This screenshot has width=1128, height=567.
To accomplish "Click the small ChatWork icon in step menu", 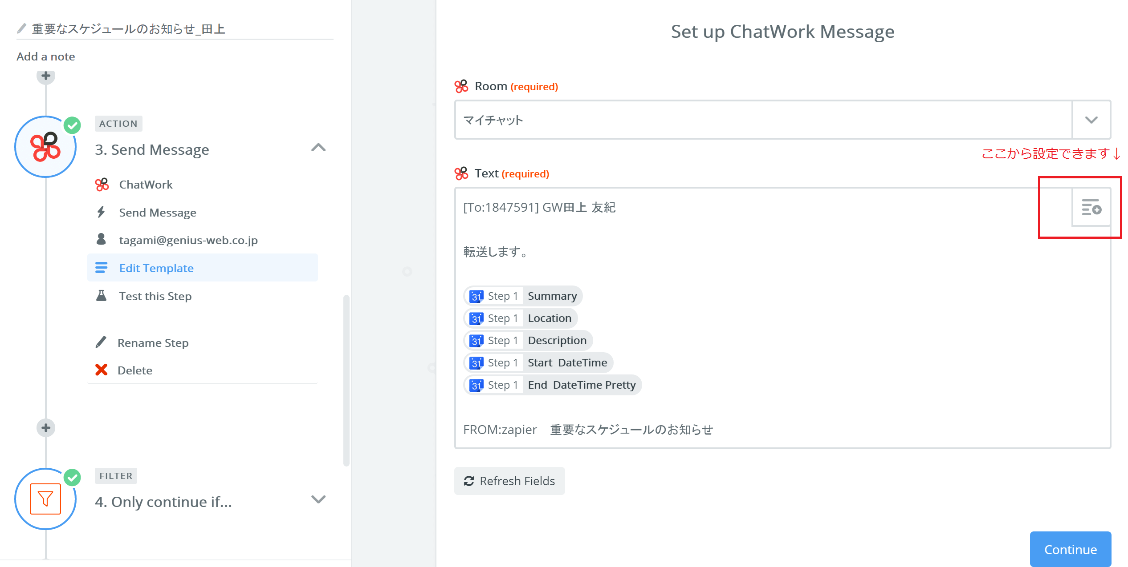I will coord(102,184).
